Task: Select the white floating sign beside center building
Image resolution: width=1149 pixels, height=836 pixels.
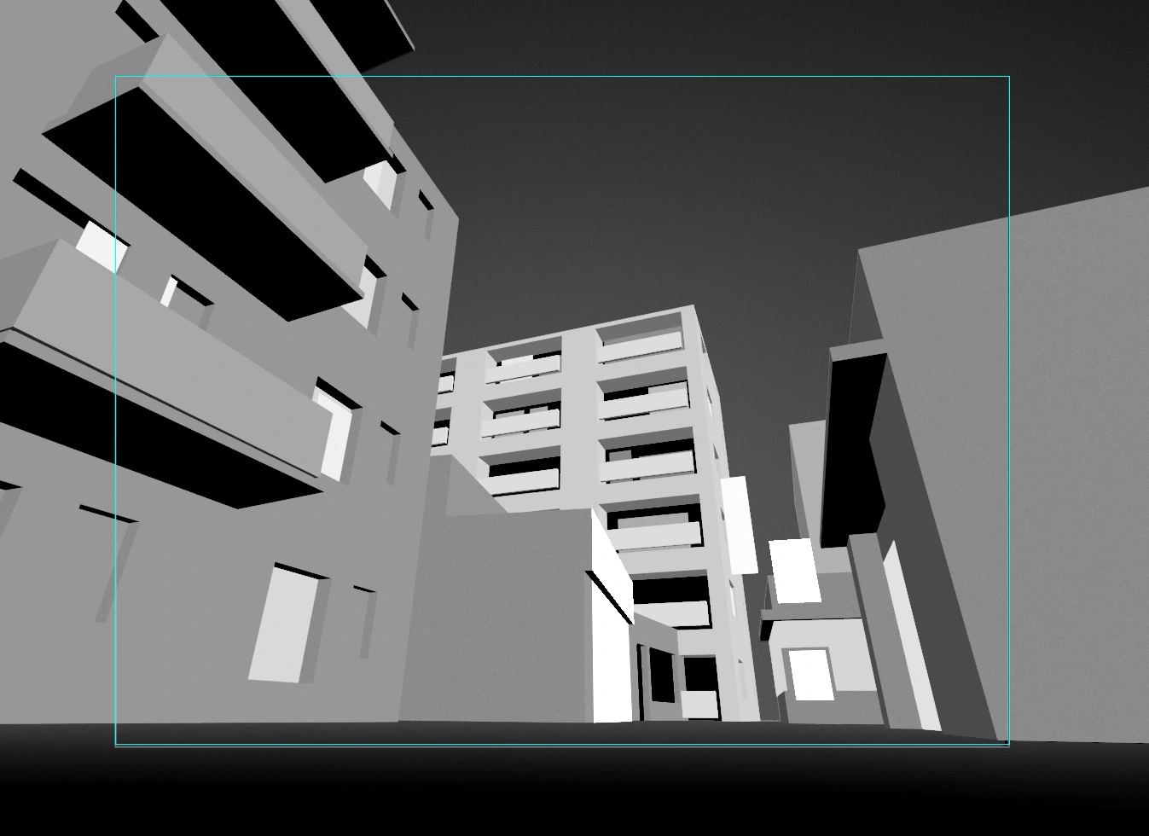Action: 739,525
